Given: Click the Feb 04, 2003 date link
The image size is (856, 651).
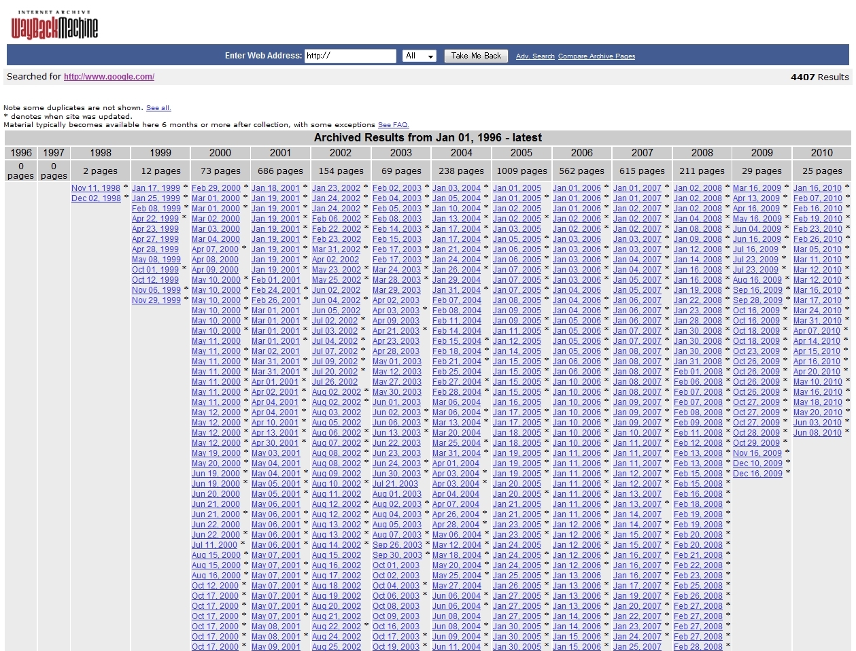Looking at the screenshot, I should pos(397,198).
